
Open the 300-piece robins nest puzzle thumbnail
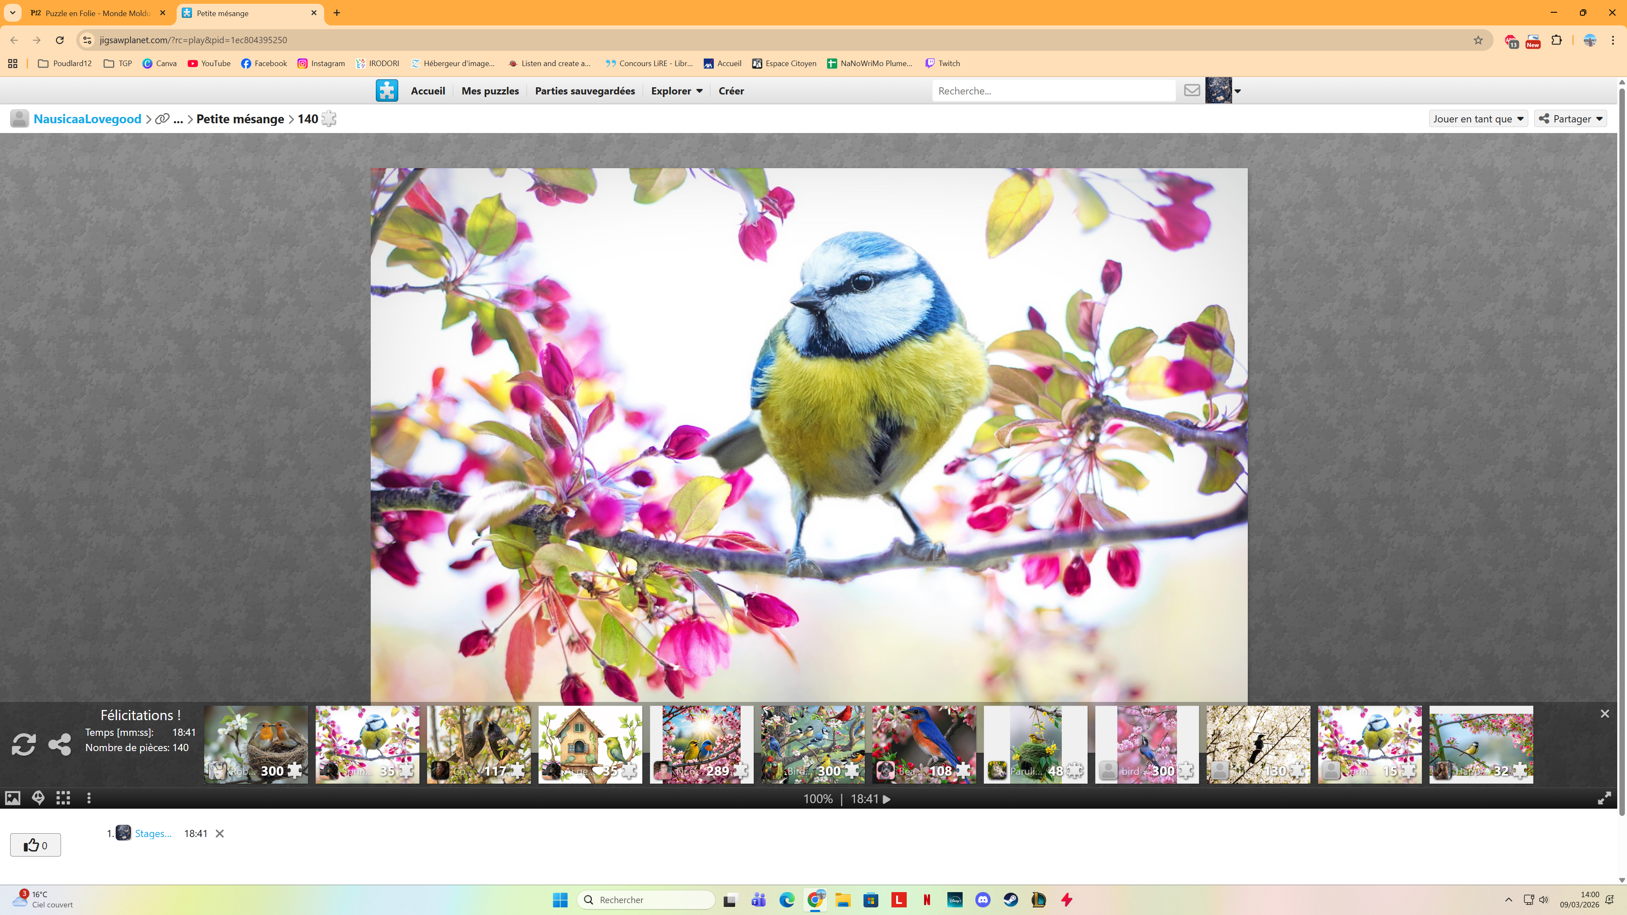(256, 744)
